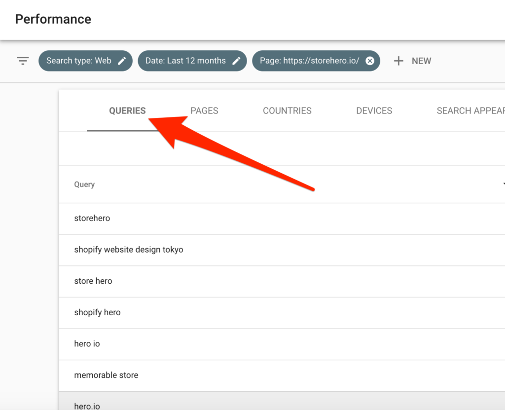Select the 'hero.io' query row
505x410 pixels.
click(282, 401)
